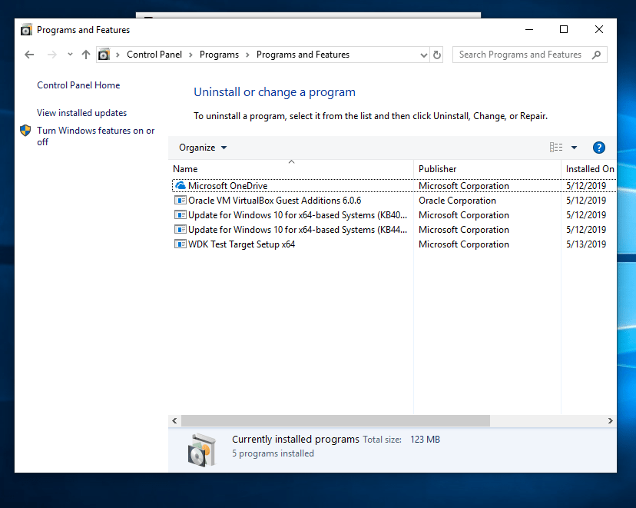Screen dimensions: 636x508
Task: Open the recent locations dropdown arrow
Action: point(70,54)
